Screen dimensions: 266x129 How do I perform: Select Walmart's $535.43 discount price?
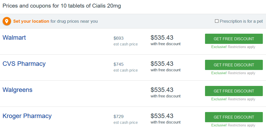click(x=162, y=38)
